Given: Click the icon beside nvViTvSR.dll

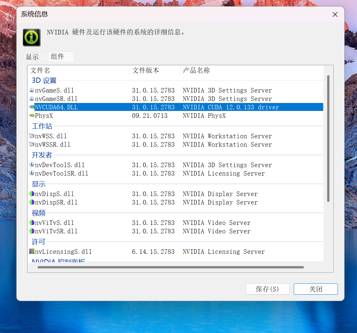Looking at the screenshot, I should coord(32,231).
